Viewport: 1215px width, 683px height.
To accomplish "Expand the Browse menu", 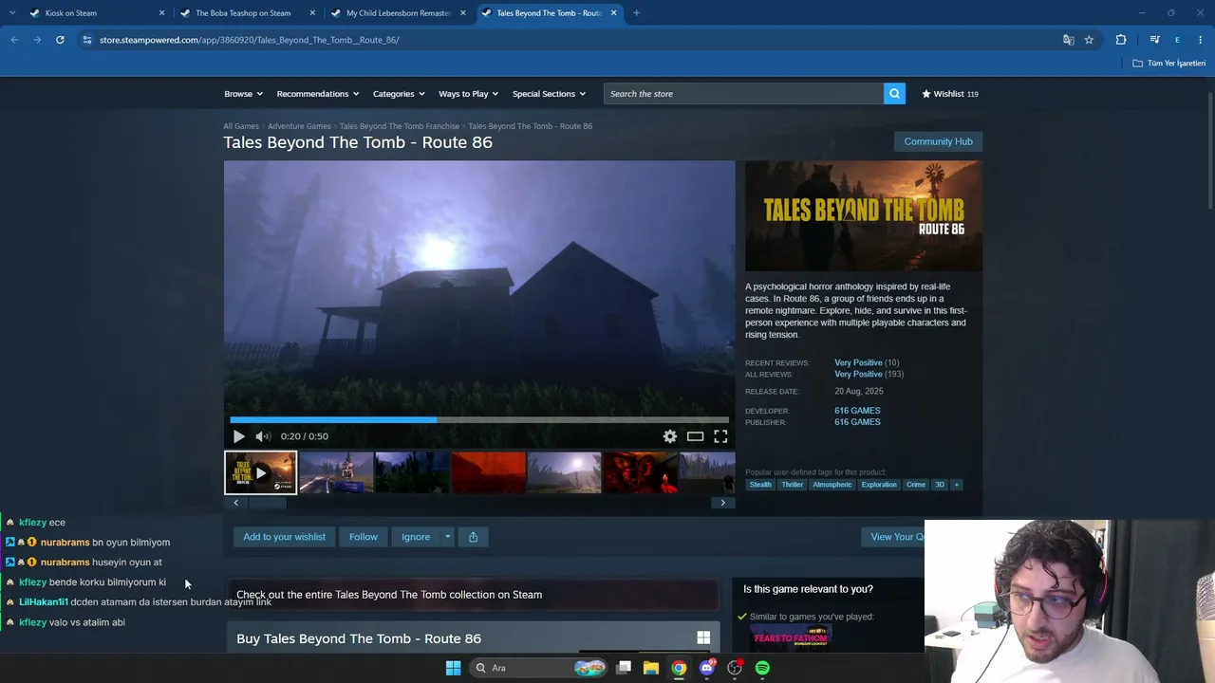I will (243, 94).
